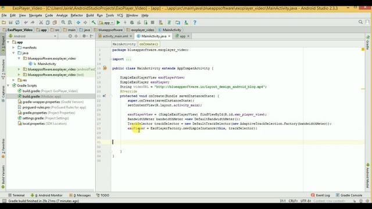Navigate Back with the blue arrow icon
372x209 pixels.
point(78,23)
